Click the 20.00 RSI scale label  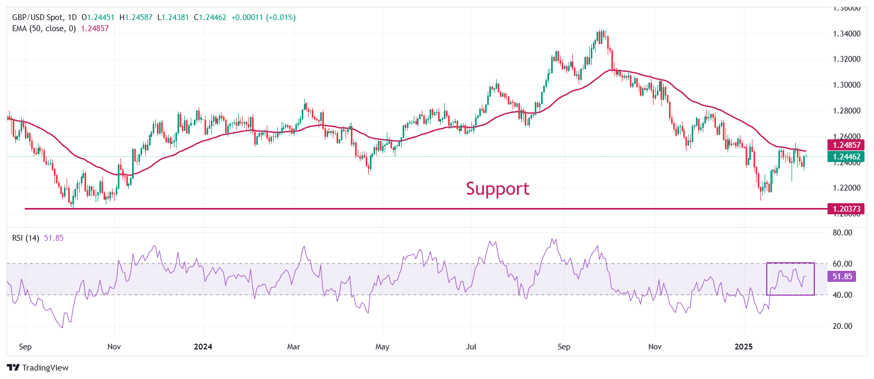842,326
